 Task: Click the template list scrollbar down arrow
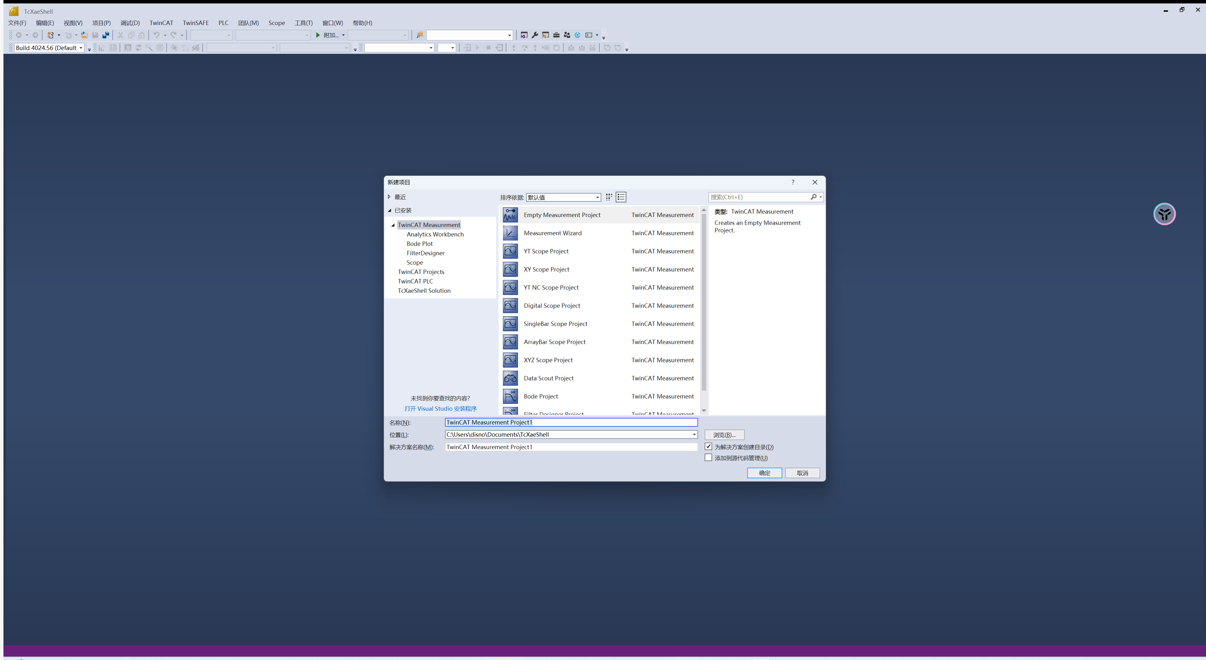[x=704, y=411]
